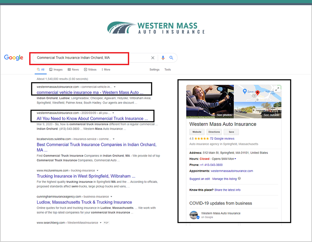Screen dimensions: 312x242
Task: Click the Google logo
Action: point(14,57)
